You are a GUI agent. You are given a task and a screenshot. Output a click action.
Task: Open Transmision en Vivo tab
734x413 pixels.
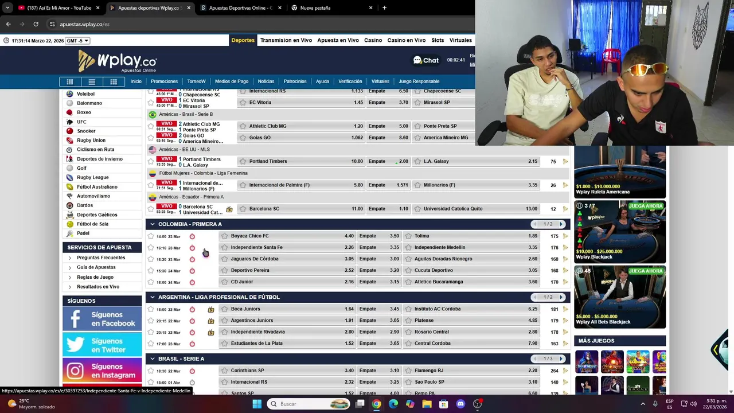tap(286, 40)
